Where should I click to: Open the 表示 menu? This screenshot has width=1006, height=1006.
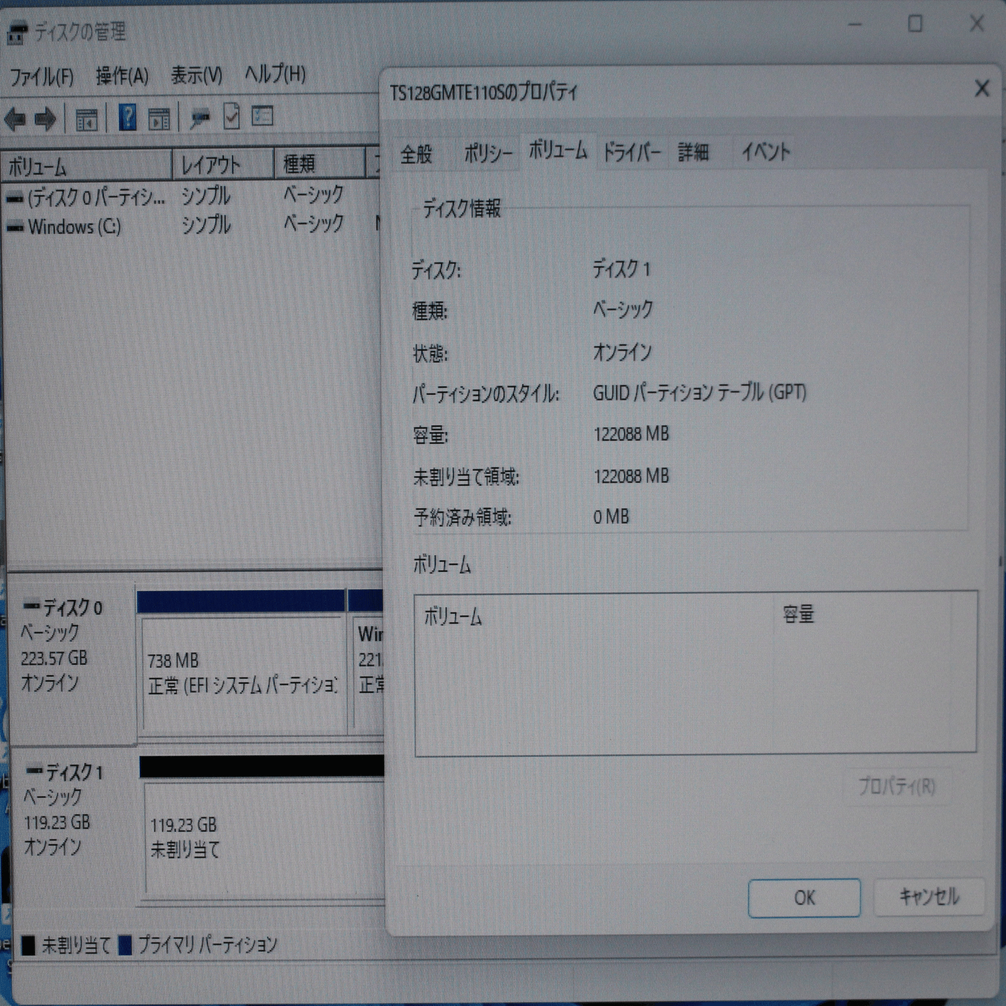coord(196,76)
